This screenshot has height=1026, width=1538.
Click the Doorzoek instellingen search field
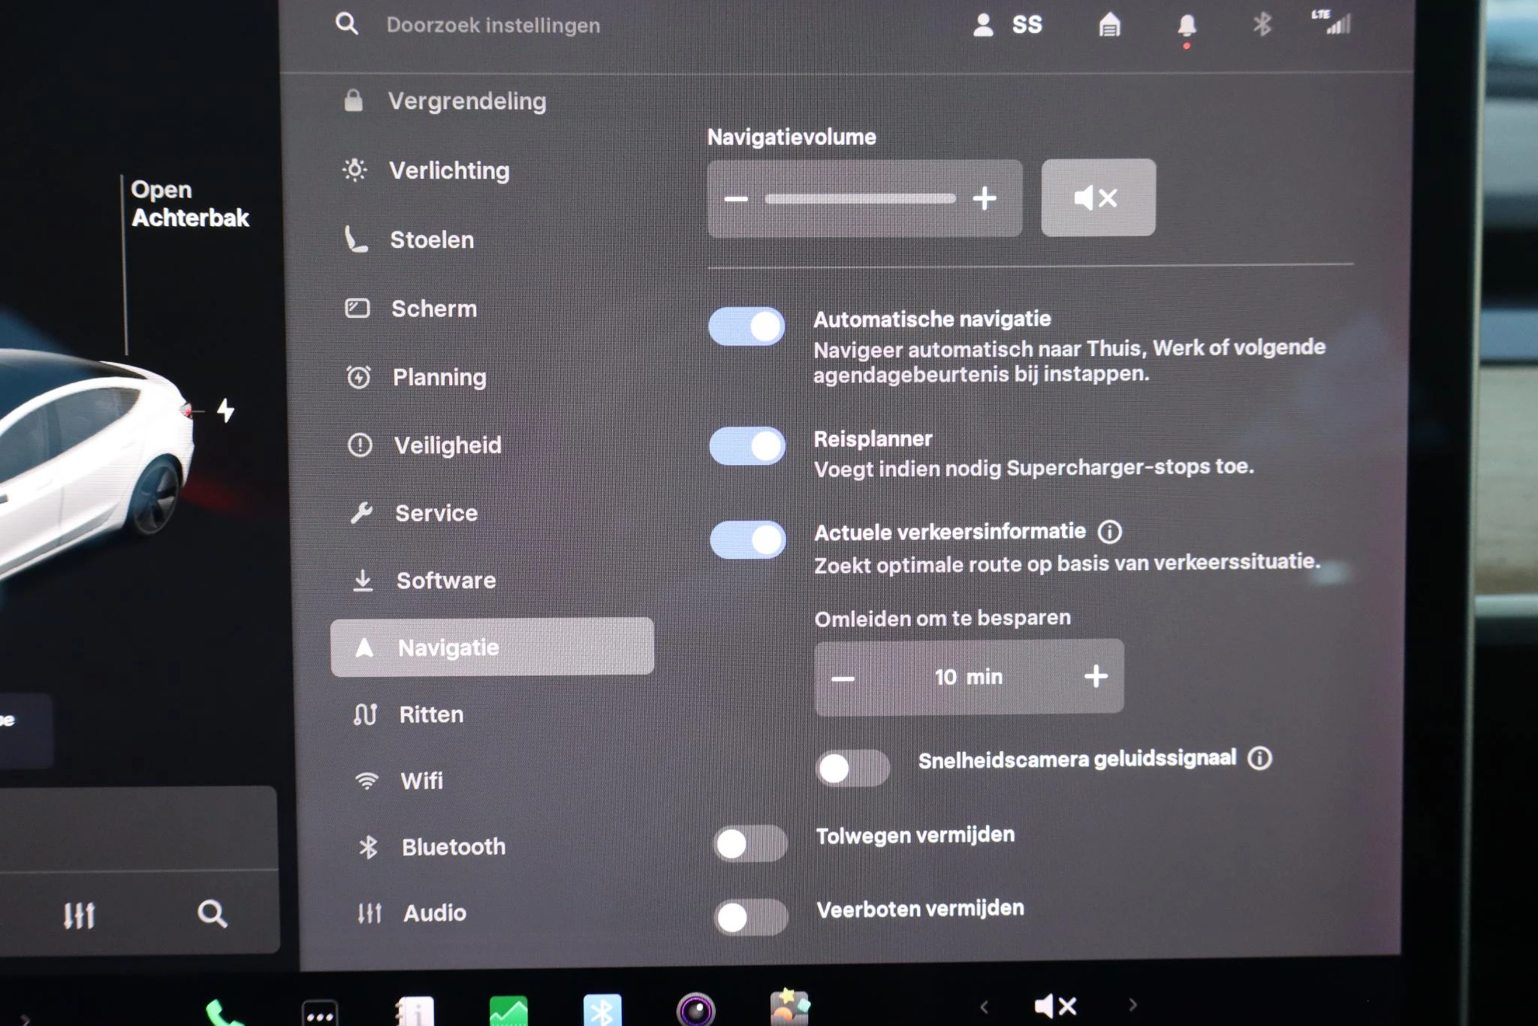tap(493, 26)
